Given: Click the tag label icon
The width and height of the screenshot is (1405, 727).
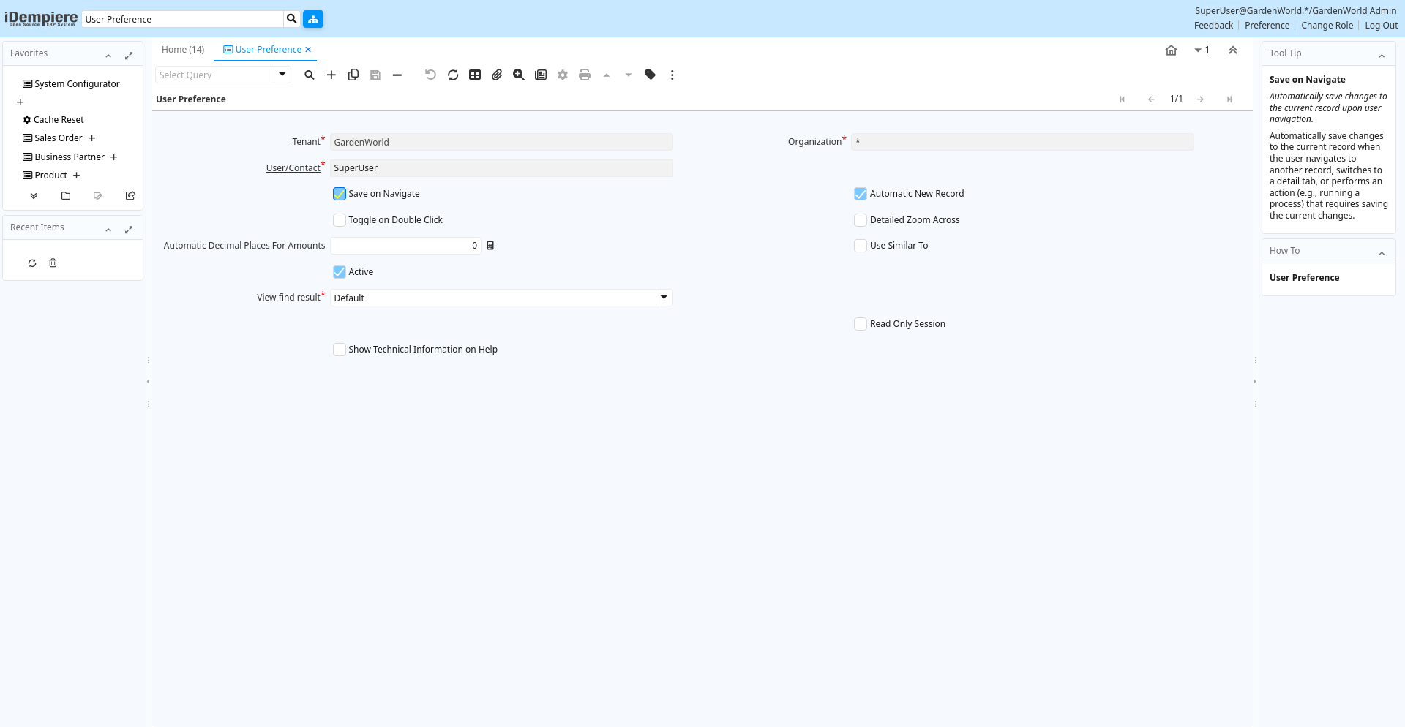Looking at the screenshot, I should tap(651, 75).
